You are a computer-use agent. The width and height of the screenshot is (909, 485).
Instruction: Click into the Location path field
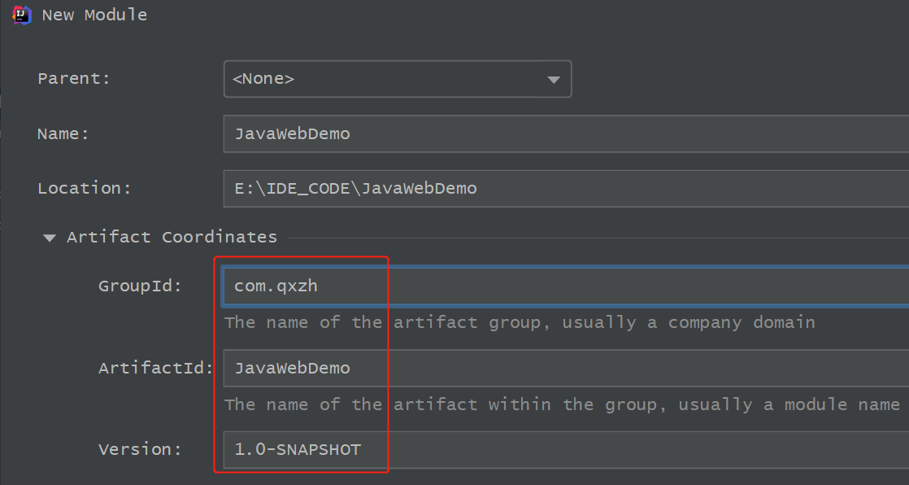pos(565,189)
